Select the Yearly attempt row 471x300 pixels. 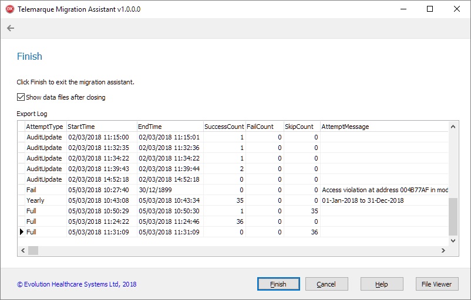click(35, 200)
